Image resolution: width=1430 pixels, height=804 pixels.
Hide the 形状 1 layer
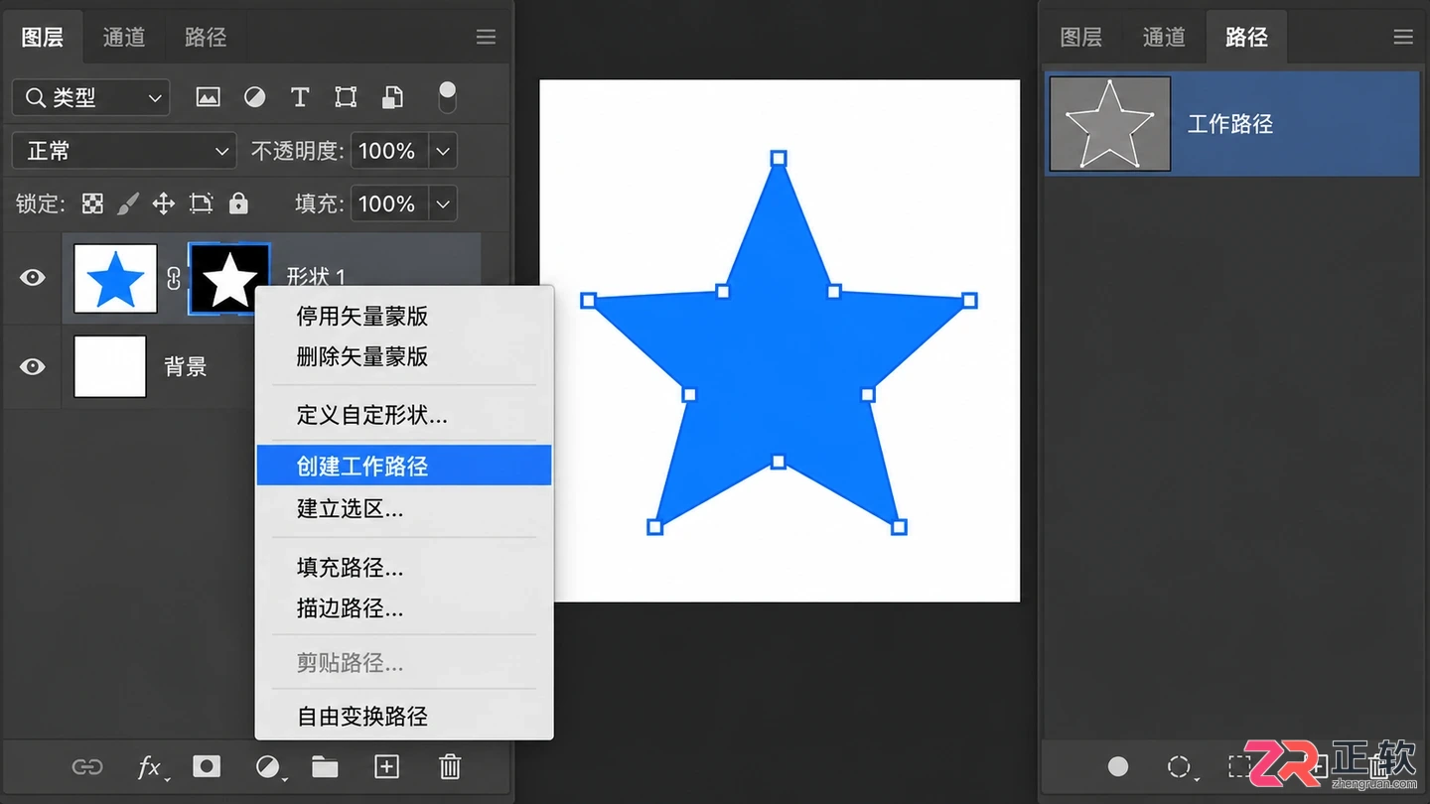[33, 277]
